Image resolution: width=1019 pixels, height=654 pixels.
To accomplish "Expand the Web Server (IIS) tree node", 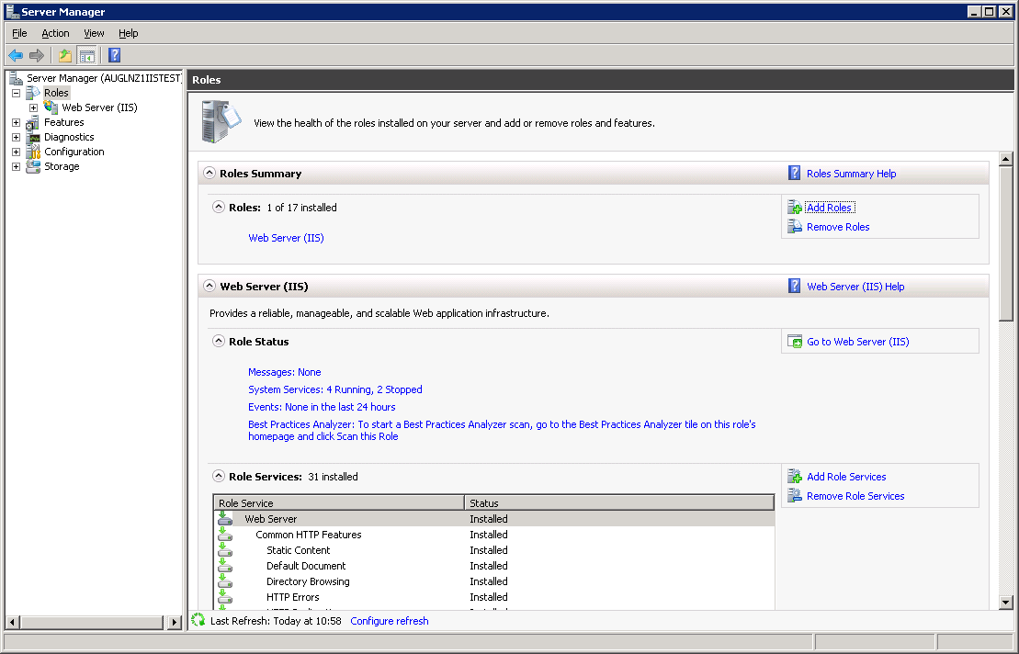I will coord(34,107).
